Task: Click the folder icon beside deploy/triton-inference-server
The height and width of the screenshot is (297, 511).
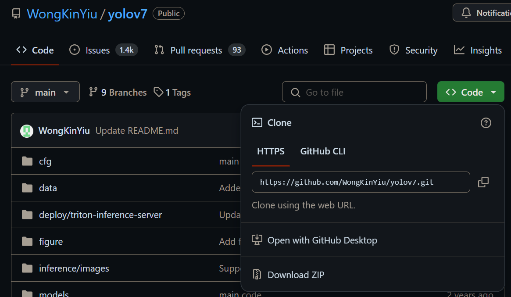Action: (x=27, y=215)
